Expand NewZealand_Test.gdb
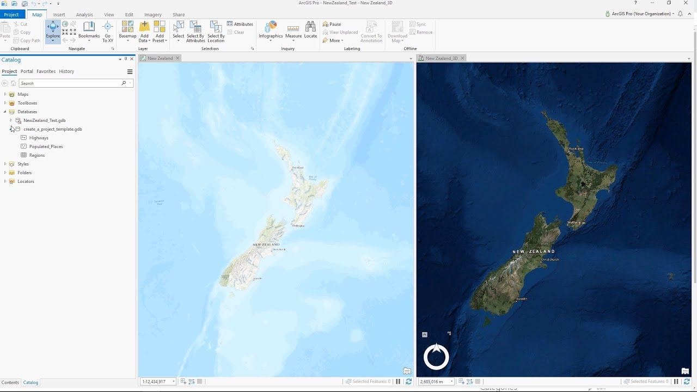697x392 pixels. tap(11, 120)
